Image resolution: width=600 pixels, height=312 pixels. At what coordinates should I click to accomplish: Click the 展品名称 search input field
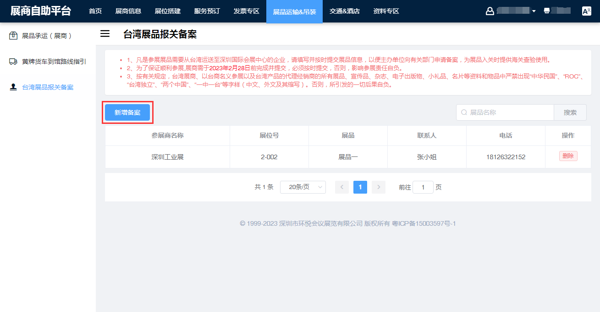(509, 112)
